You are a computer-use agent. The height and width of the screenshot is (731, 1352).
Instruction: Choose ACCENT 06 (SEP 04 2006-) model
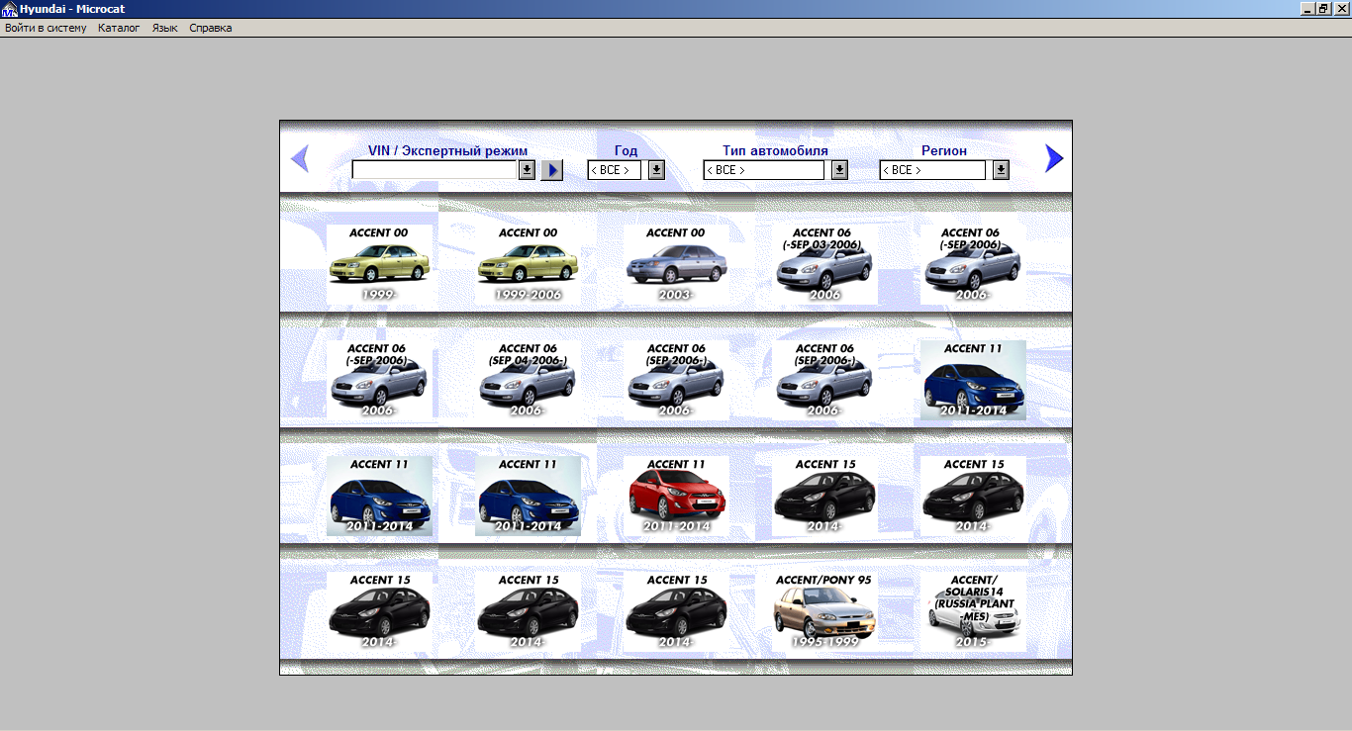528,380
